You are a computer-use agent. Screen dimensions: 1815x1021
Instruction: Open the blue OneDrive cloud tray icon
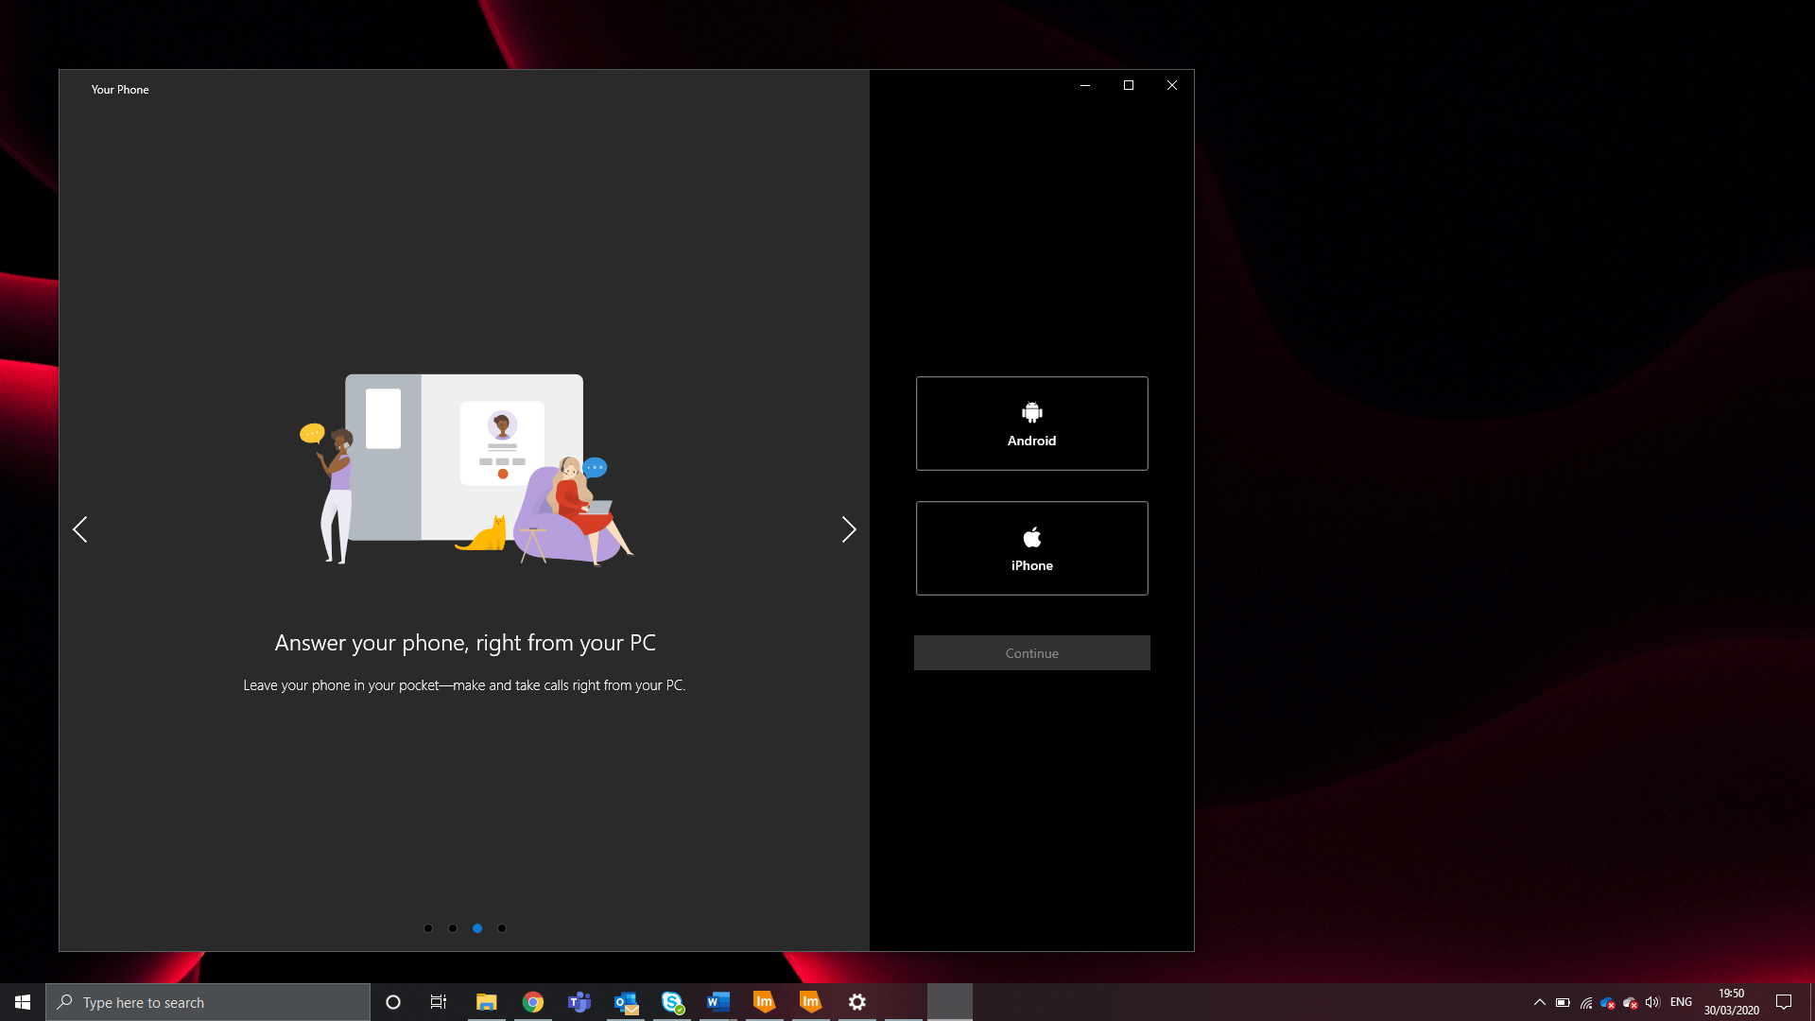pos(1608,1003)
